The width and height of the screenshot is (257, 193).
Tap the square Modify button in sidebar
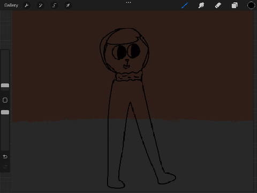[5, 100]
